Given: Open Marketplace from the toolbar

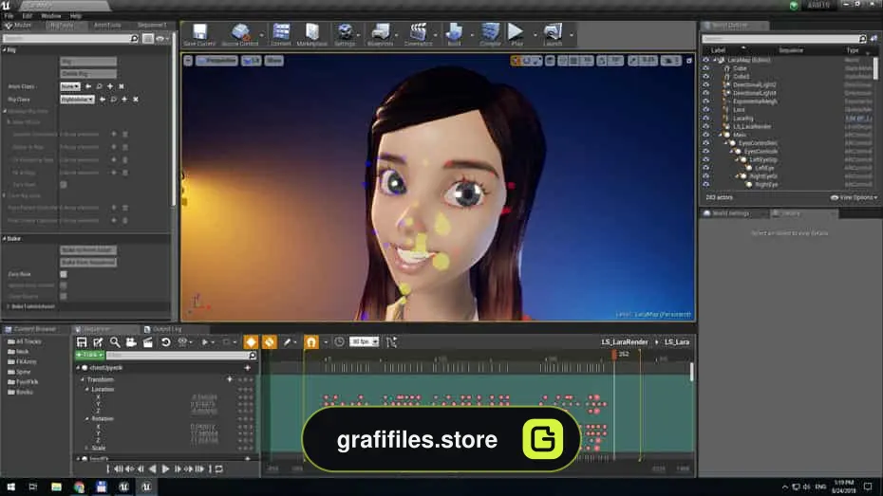Looking at the screenshot, I should point(312,34).
